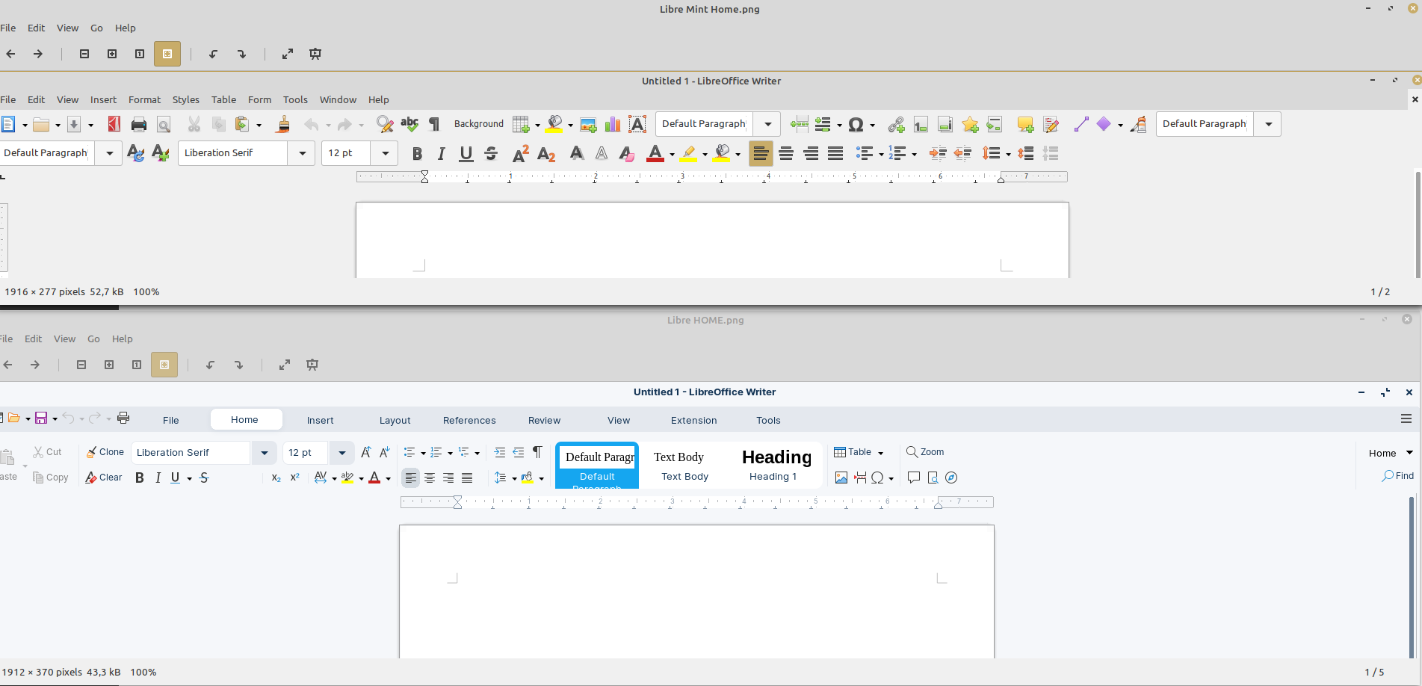Open Styles menu in upper Writer menubar
The height and width of the screenshot is (686, 1422).
(x=186, y=99)
